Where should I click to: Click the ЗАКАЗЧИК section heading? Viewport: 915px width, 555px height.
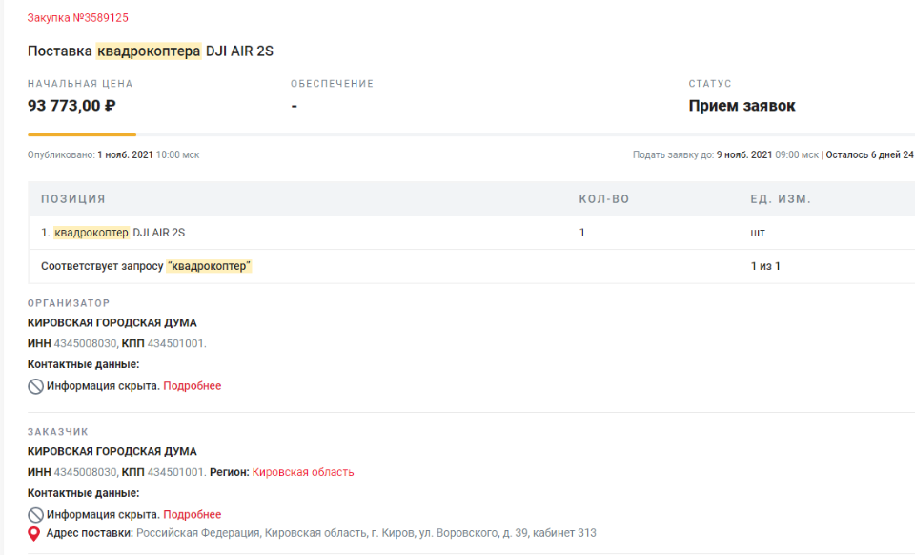coord(58,432)
